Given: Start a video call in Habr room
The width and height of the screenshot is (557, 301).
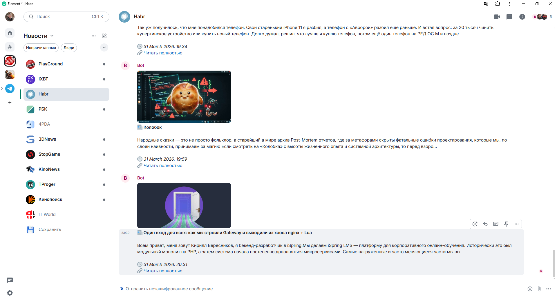Looking at the screenshot, I should (497, 17).
